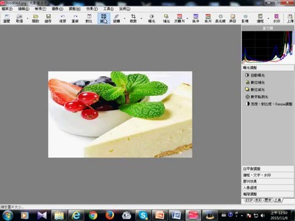Click the 反轉片 (Reversal film) effect icon
The width and height of the screenshot is (295, 221).
point(179,18)
